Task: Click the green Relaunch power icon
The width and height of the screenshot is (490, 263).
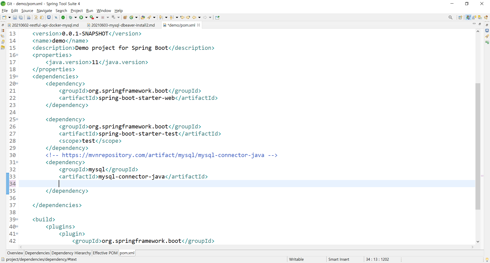Action: 63,17
